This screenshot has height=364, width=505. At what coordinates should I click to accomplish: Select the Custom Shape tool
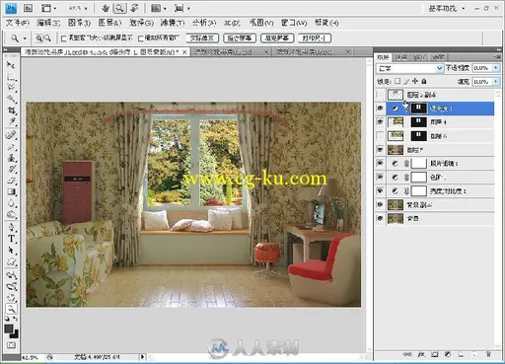coord(11,261)
